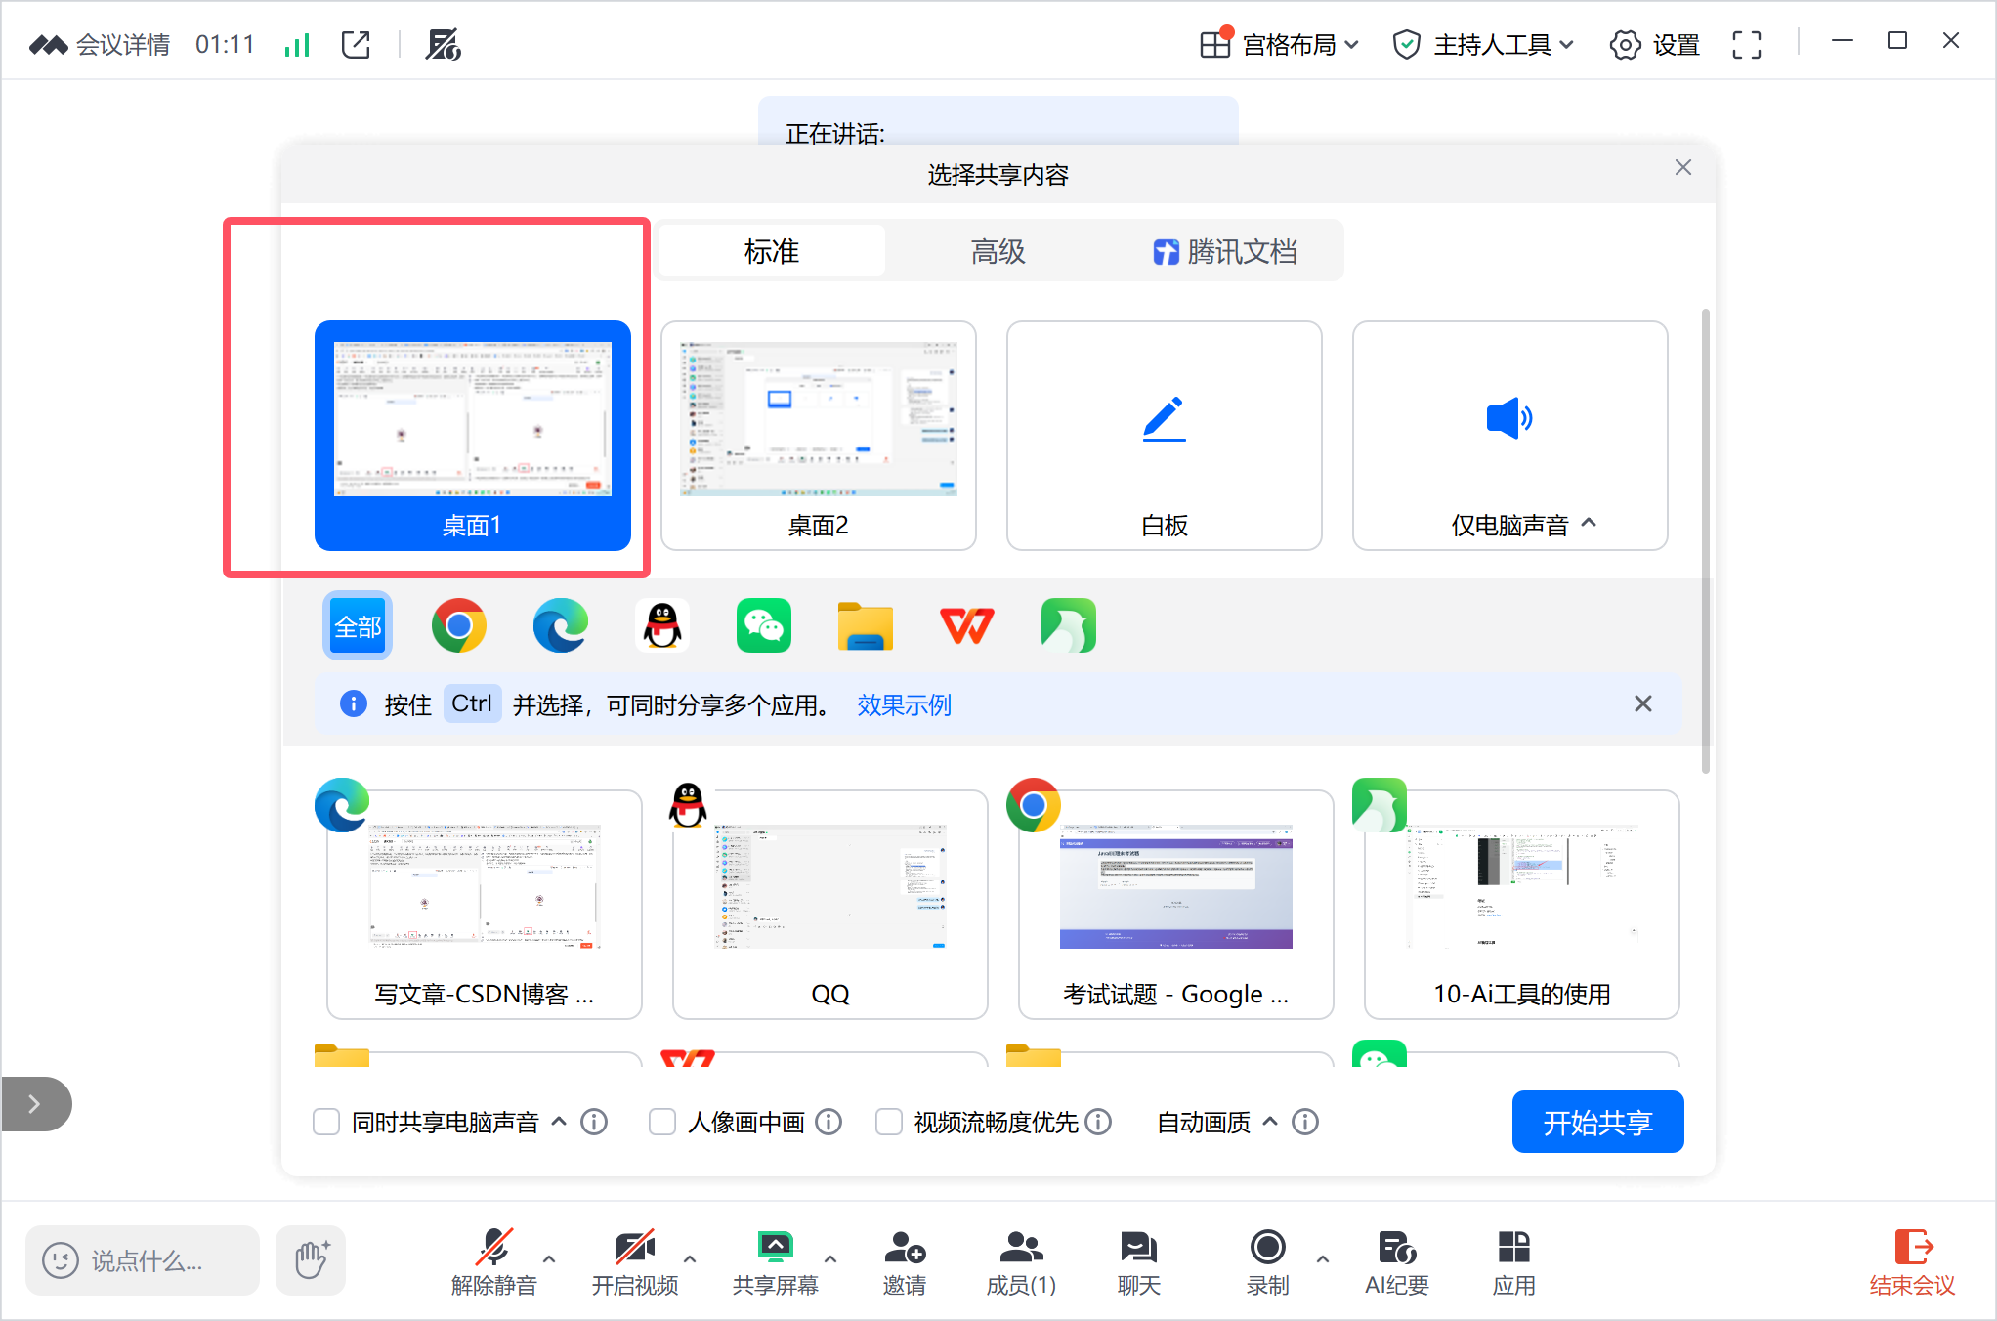This screenshot has height=1321, width=1997.
Task: Open the 腾讯文档 sharing tab
Action: (x=1226, y=251)
